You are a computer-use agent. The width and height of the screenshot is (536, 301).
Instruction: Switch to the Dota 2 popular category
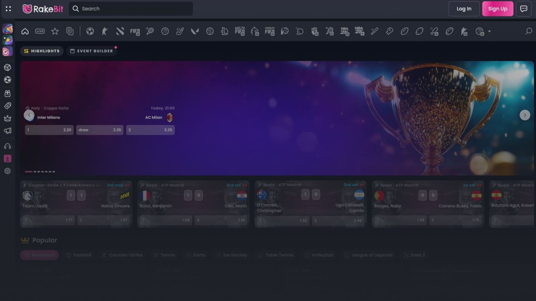coord(414,255)
